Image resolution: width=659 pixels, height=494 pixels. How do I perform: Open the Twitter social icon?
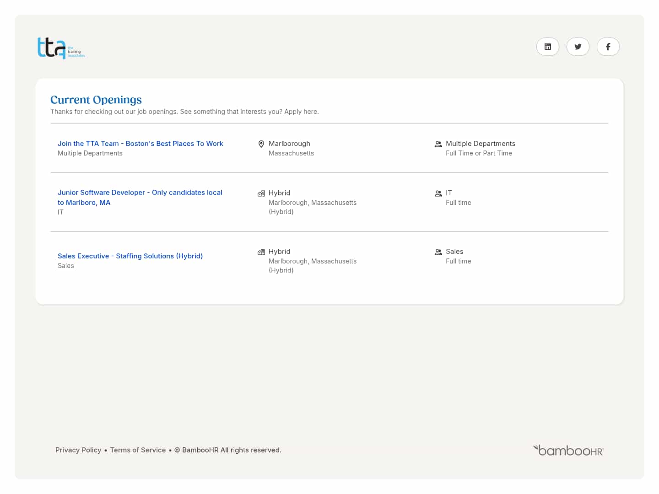578,47
